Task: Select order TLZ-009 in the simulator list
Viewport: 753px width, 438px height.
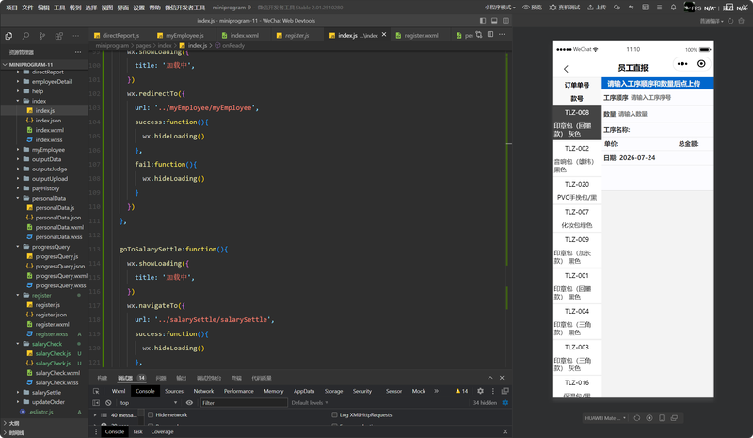Action: [x=577, y=250]
